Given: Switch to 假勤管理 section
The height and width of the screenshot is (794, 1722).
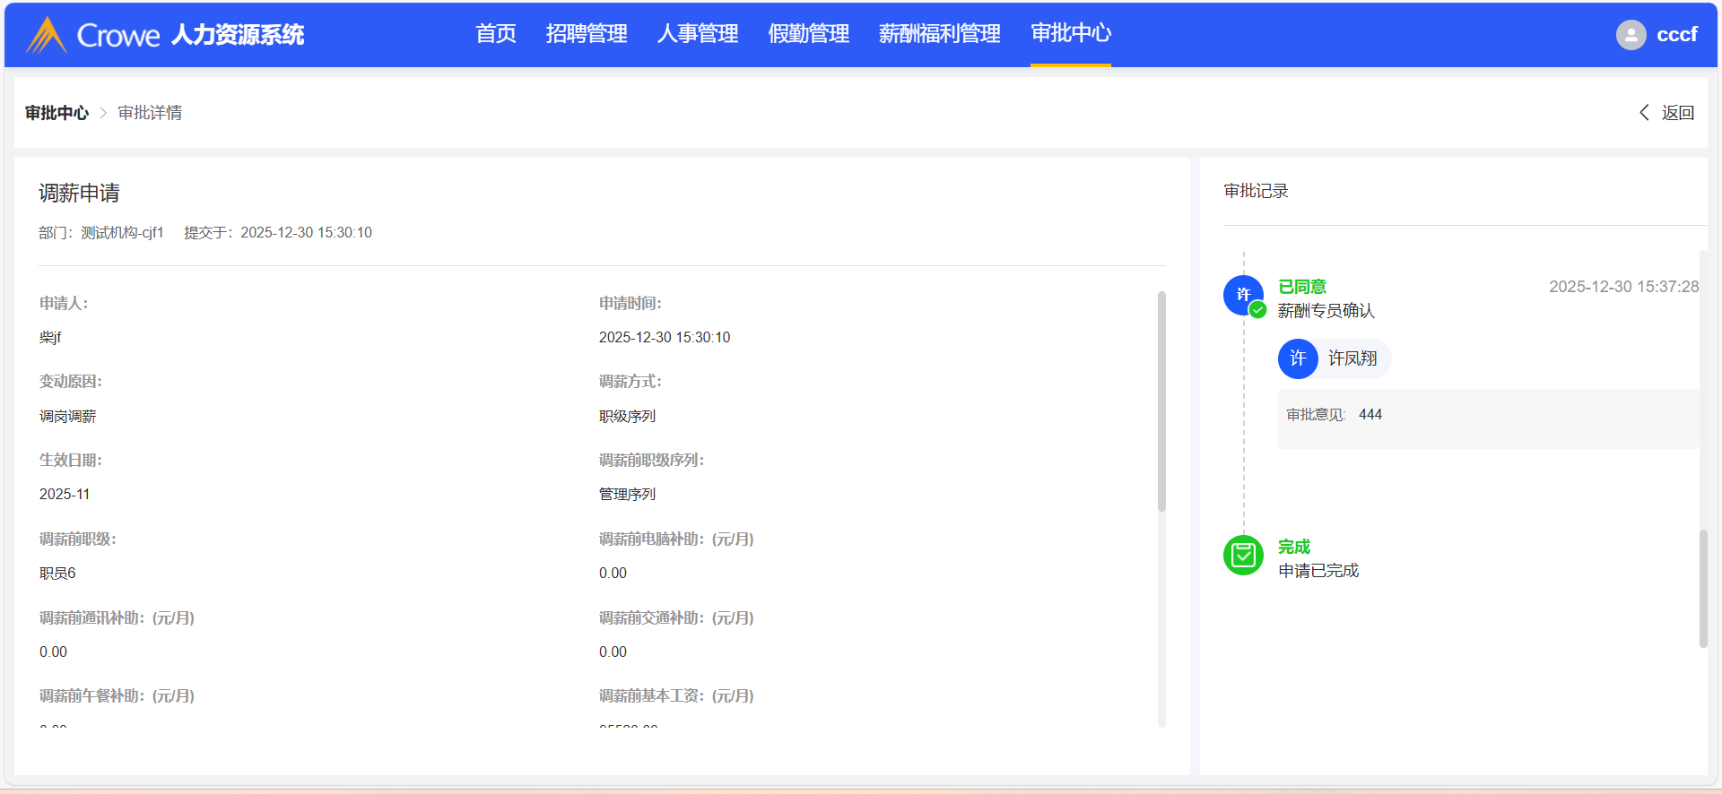Looking at the screenshot, I should point(808,34).
